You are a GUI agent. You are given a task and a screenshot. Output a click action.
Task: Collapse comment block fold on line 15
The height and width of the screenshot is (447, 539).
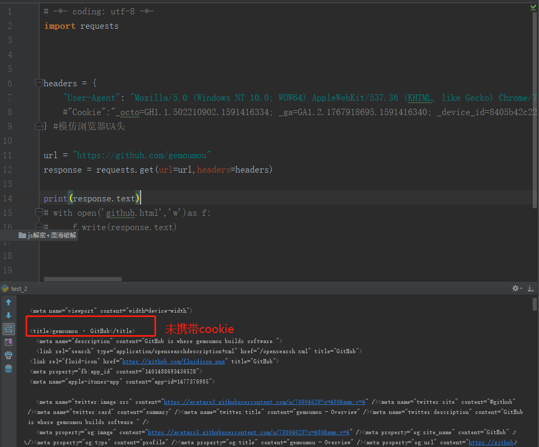tap(39, 213)
